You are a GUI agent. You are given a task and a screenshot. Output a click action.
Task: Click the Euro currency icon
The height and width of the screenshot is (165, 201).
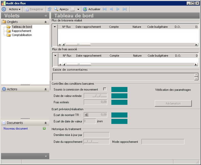tap(87, 115)
